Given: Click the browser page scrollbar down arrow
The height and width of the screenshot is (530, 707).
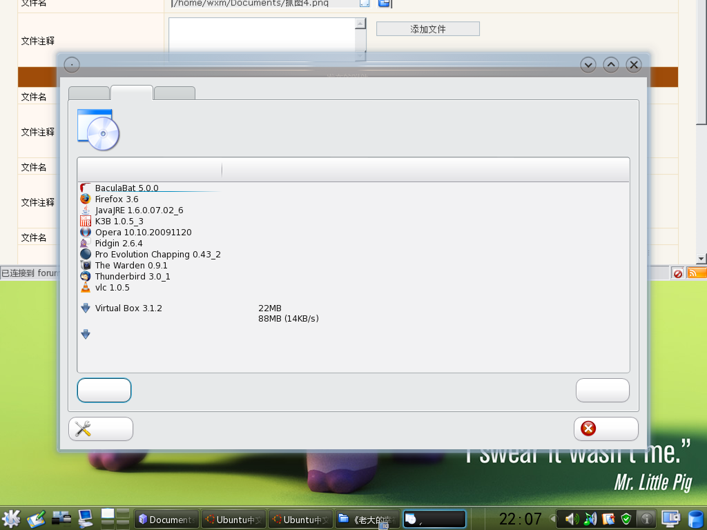Looking at the screenshot, I should (x=701, y=259).
